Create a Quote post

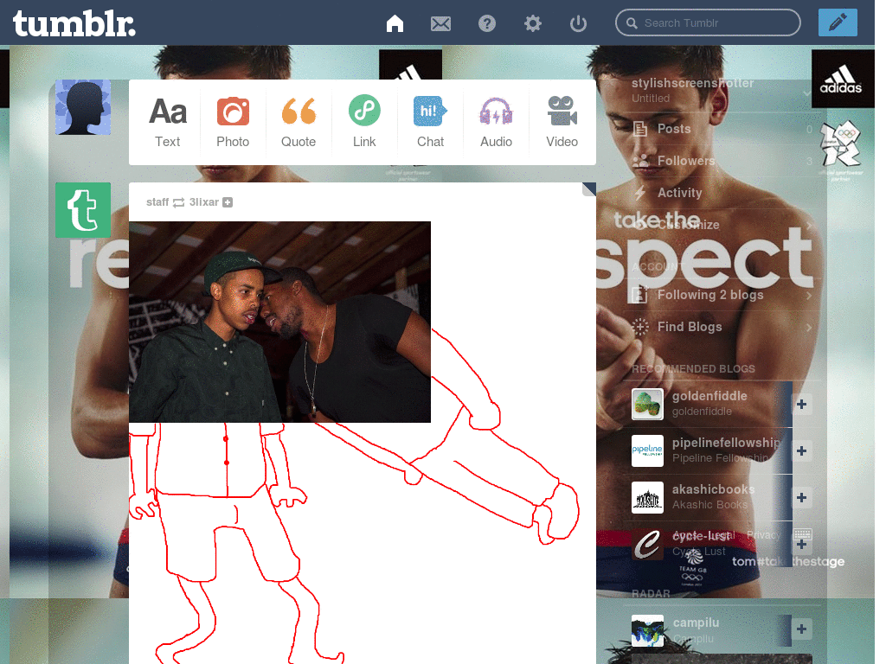[299, 121]
